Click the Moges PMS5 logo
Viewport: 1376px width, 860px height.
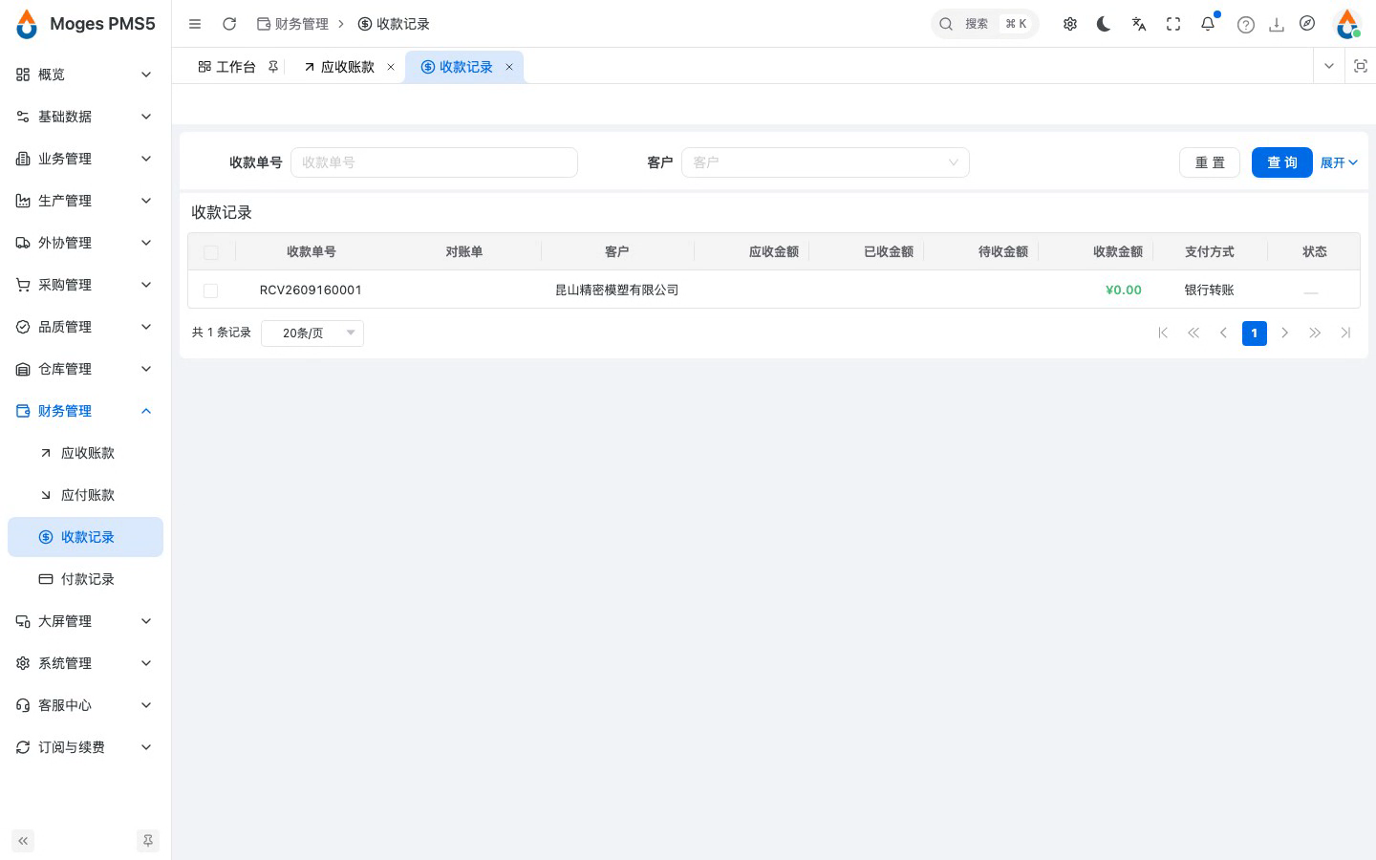[86, 24]
